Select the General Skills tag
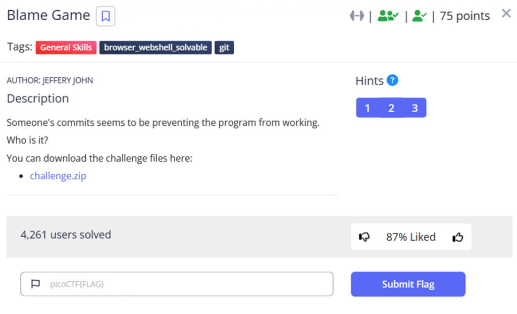 pos(66,48)
